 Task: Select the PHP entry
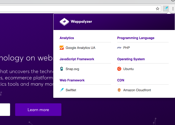pos(127,48)
